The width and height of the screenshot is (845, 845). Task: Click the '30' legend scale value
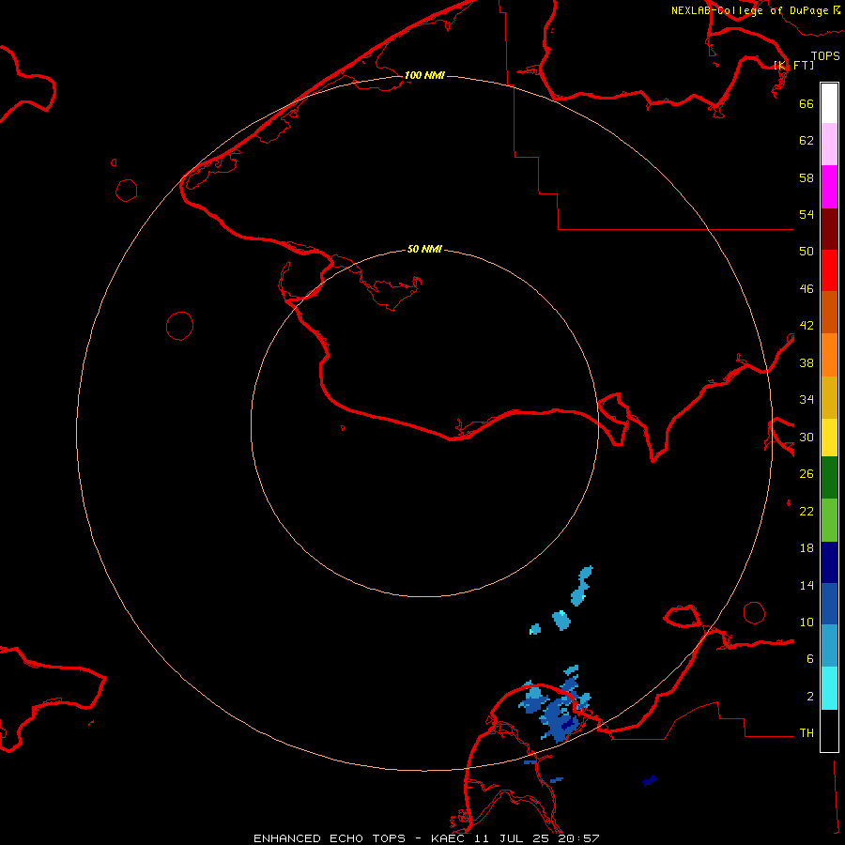(x=807, y=437)
